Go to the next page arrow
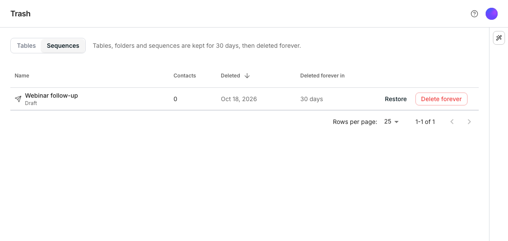 point(469,122)
